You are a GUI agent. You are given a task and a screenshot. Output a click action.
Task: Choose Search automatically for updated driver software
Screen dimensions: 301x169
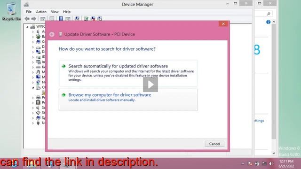pos(128,73)
